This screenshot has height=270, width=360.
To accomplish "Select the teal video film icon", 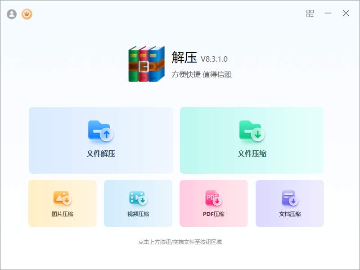I will (138, 198).
